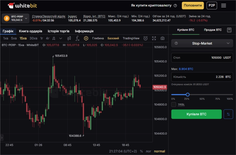Open the Stop-Market order type dropdown
Image resolution: width=236 pixels, height=155 pixels.
point(202,43)
